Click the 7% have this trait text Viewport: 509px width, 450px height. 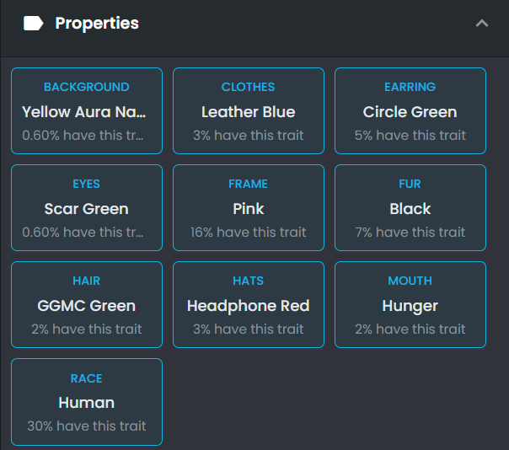click(x=410, y=233)
